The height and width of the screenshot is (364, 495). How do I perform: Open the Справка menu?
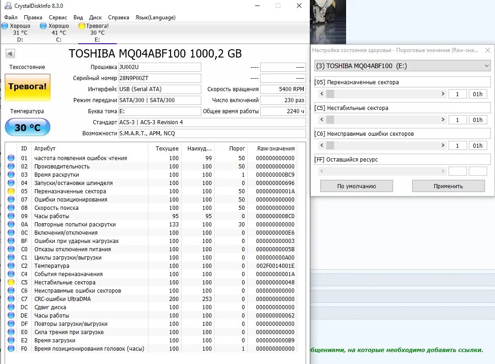pyautogui.click(x=119, y=17)
